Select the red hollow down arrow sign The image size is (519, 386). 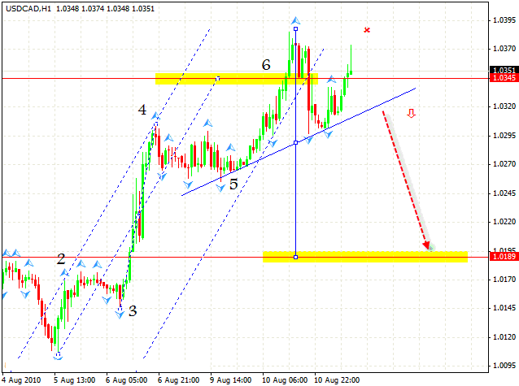pos(411,114)
